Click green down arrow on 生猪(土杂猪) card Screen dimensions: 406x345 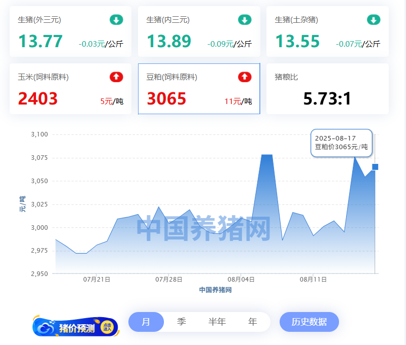[x=374, y=20]
